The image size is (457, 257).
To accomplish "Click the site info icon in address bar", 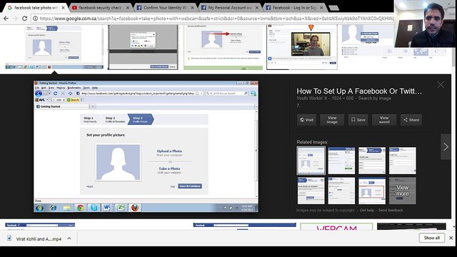I will pyautogui.click(x=35, y=19).
